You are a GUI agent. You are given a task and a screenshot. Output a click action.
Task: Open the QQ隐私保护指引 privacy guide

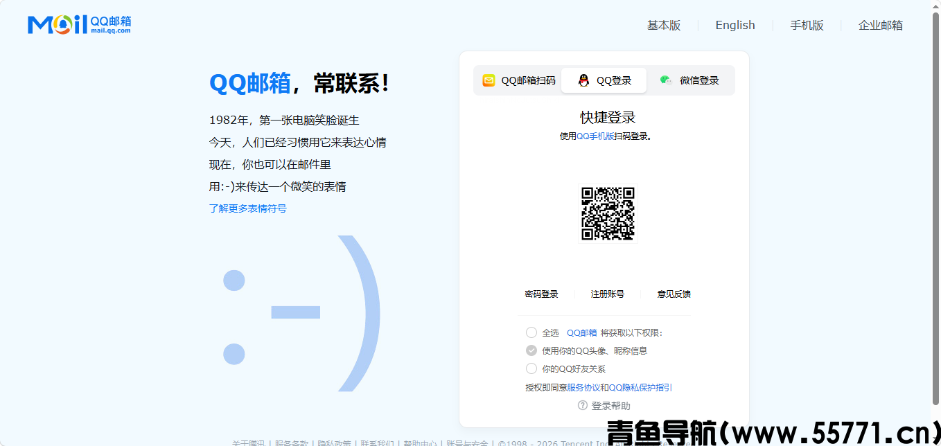click(x=640, y=388)
